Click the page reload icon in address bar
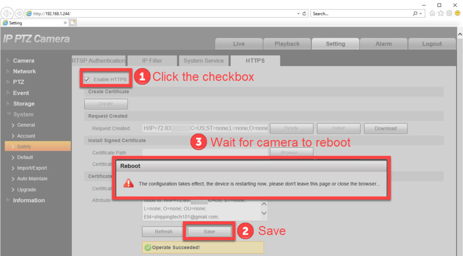This screenshot has height=256, width=463. [304, 14]
